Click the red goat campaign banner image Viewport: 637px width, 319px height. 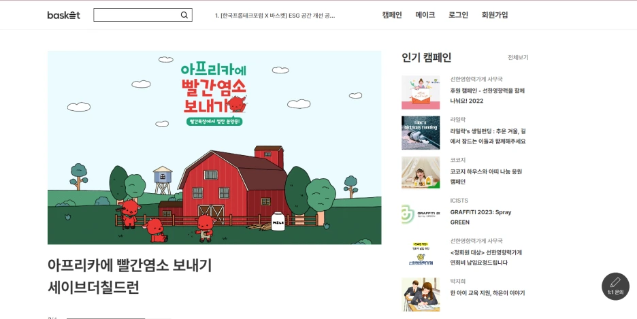[214, 148]
